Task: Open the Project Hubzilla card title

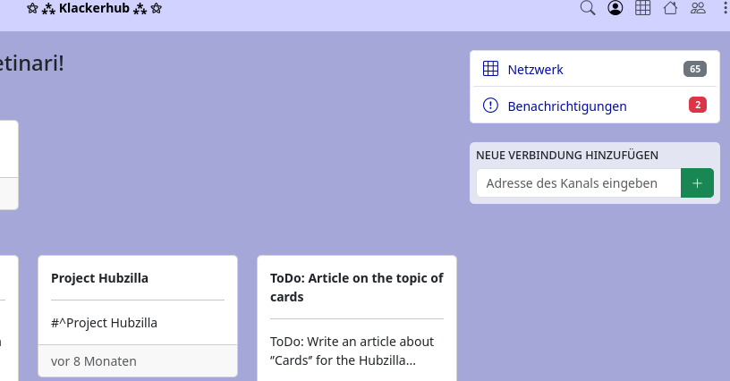Action: 99,278
